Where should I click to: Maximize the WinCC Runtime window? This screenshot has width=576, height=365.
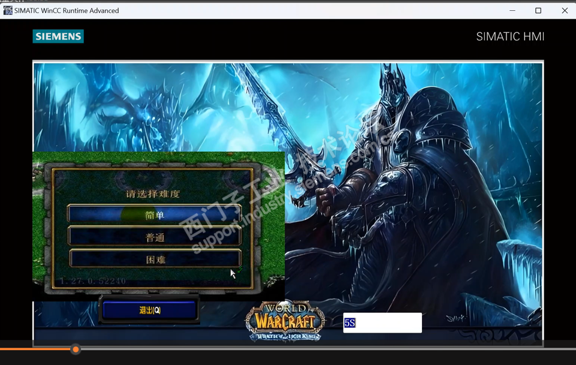click(x=538, y=11)
